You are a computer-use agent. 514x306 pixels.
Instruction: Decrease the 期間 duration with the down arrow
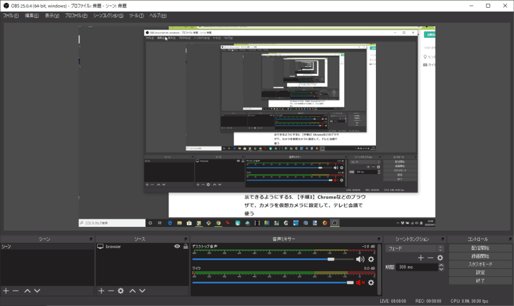point(441,269)
